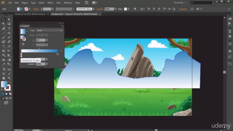Select the Paintbrush tool
Viewport: 233px width, 131px height.
point(4,37)
